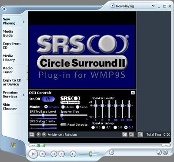Select Music mode radio button

[x=63, y=107]
